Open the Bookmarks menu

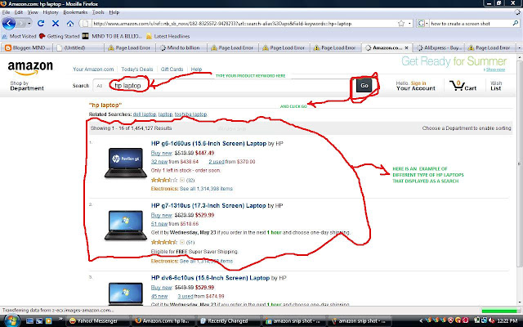coord(75,12)
